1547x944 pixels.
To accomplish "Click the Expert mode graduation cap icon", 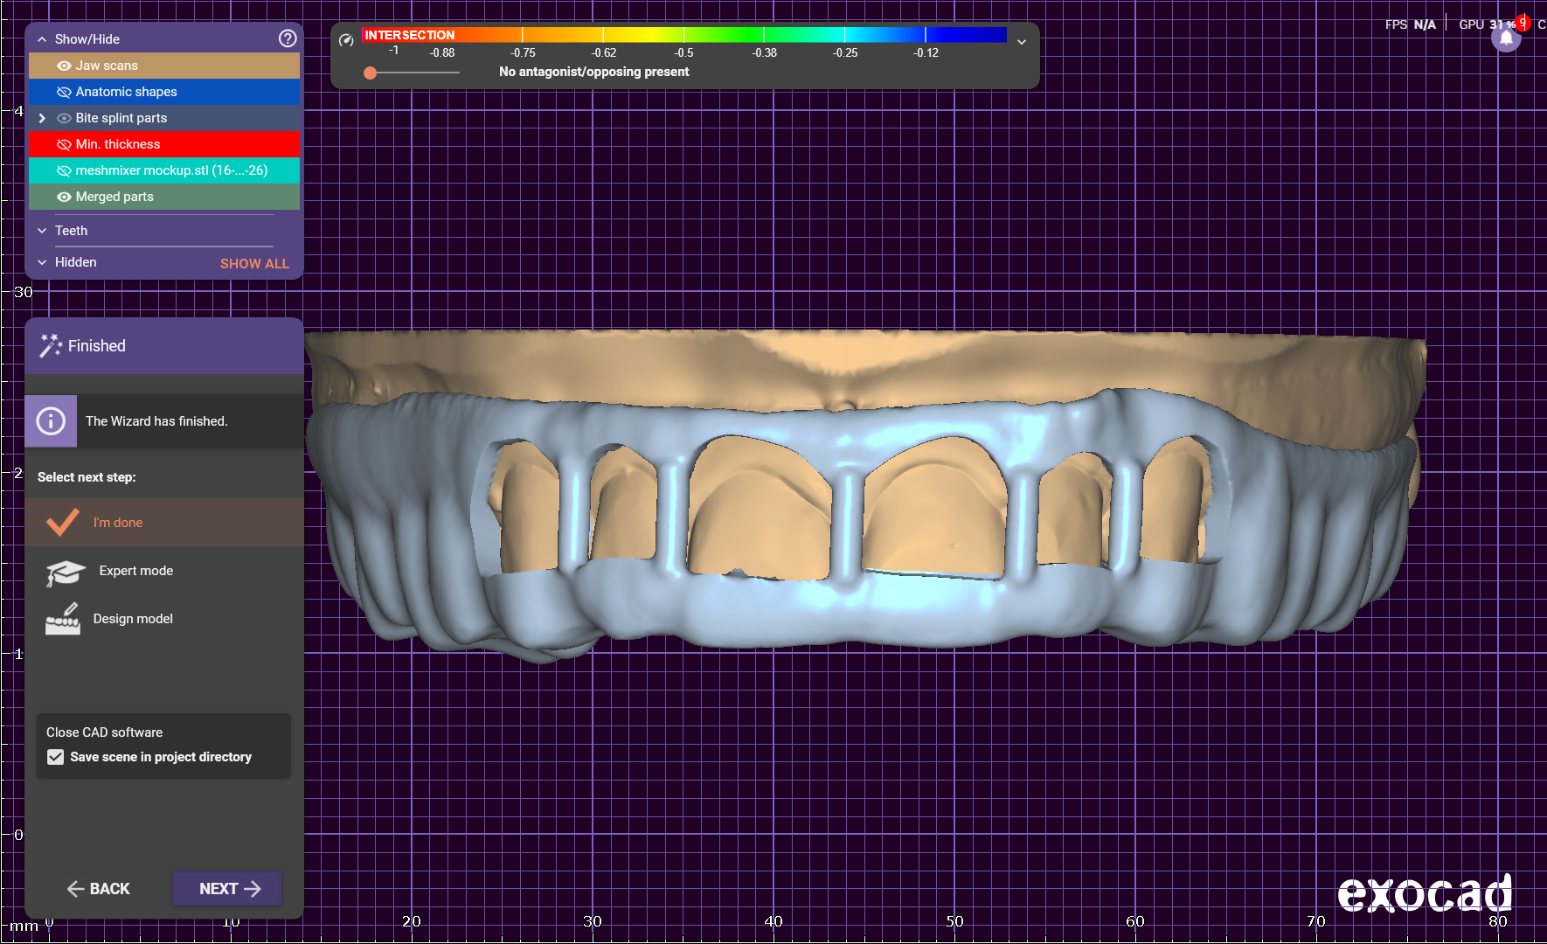I will point(66,572).
